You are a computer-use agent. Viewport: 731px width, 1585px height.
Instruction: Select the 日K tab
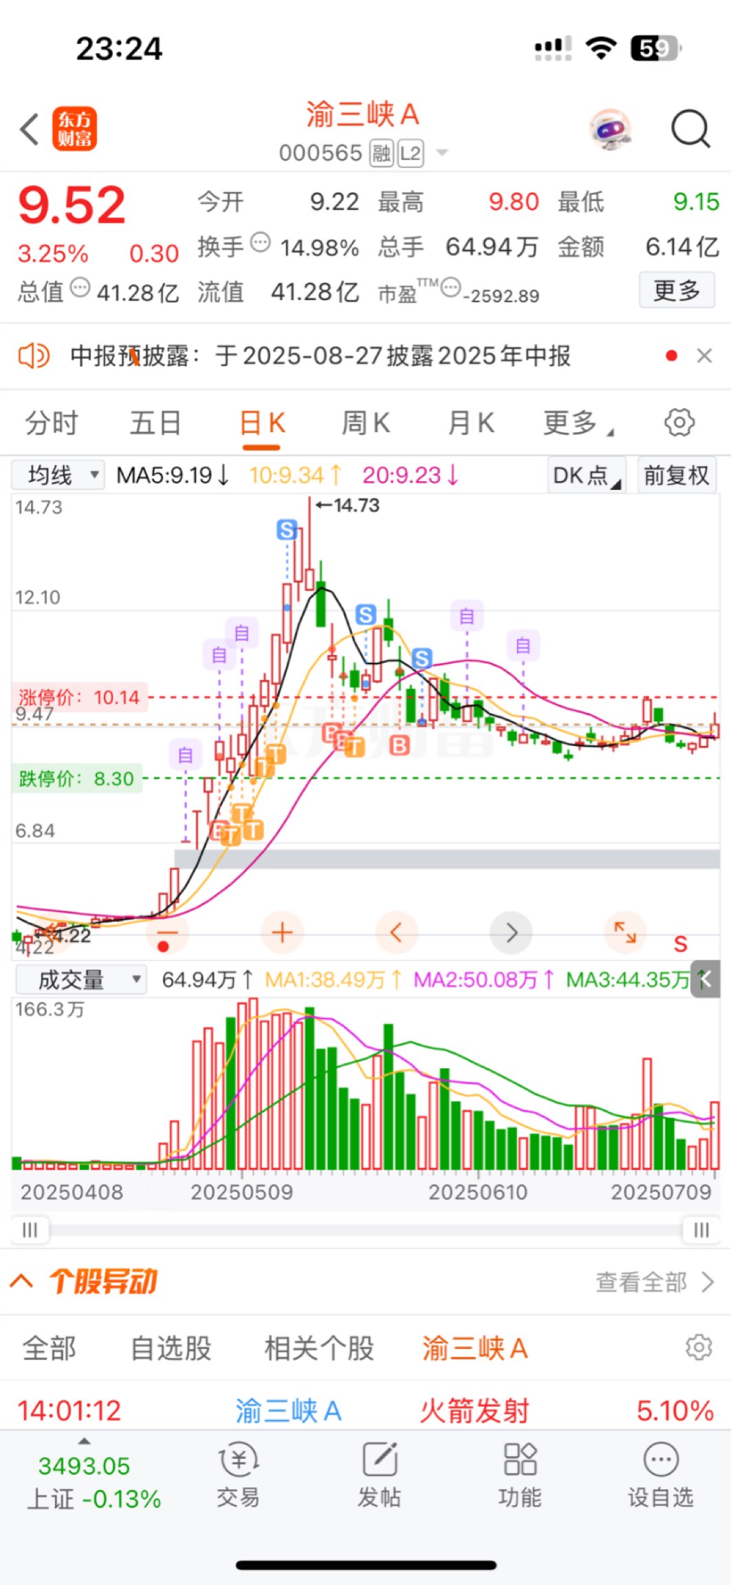[x=262, y=423]
